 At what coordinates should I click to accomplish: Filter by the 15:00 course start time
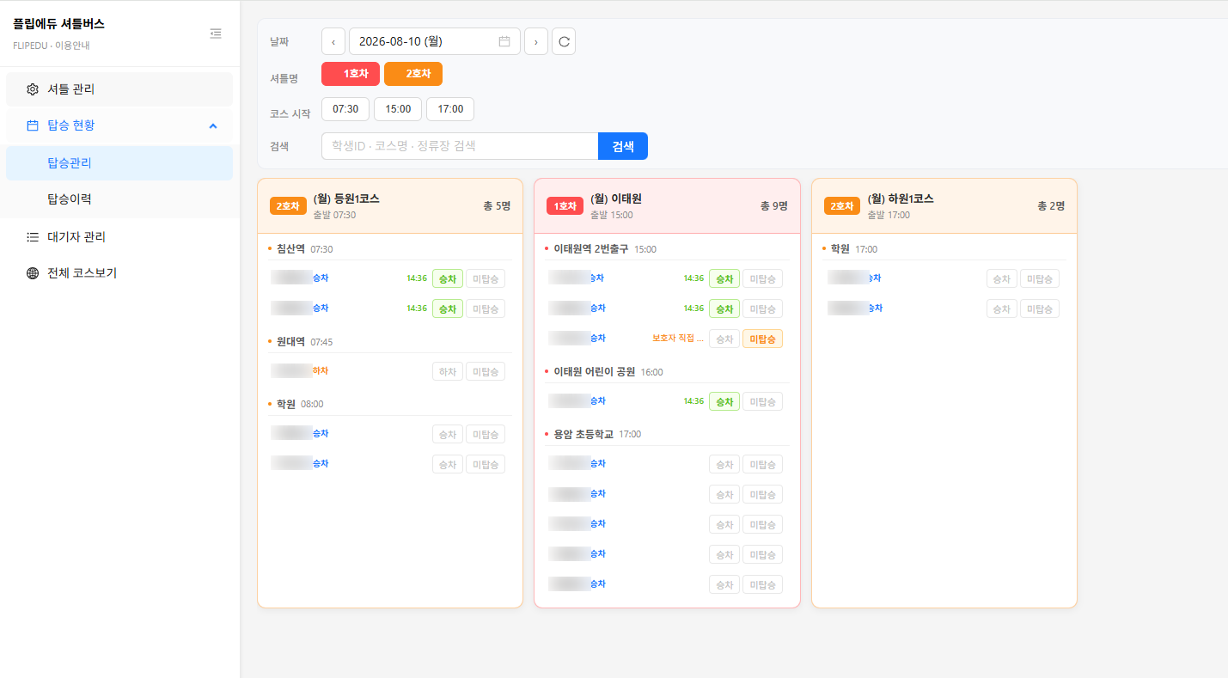pyautogui.click(x=398, y=109)
